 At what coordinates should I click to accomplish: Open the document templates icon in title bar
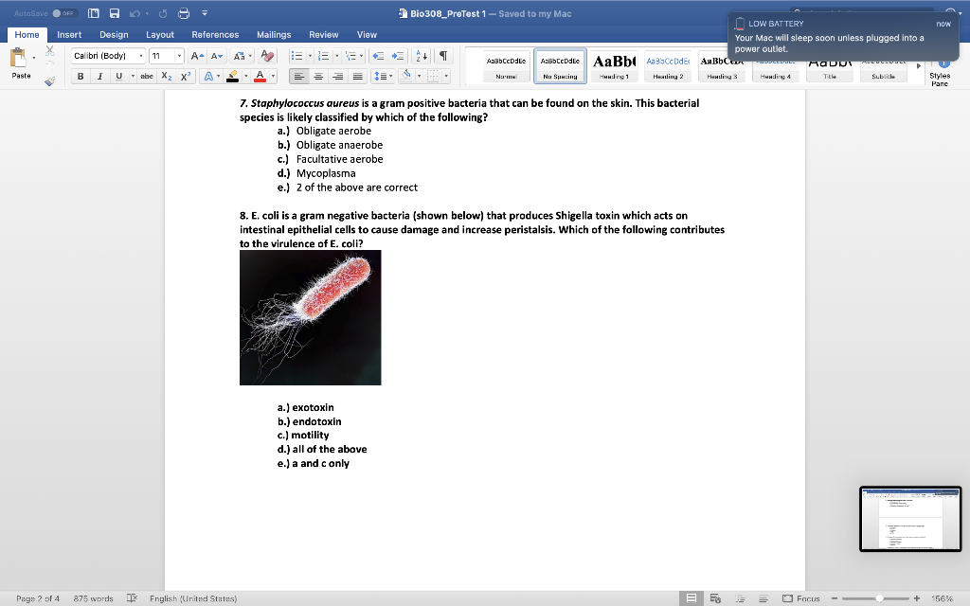94,13
